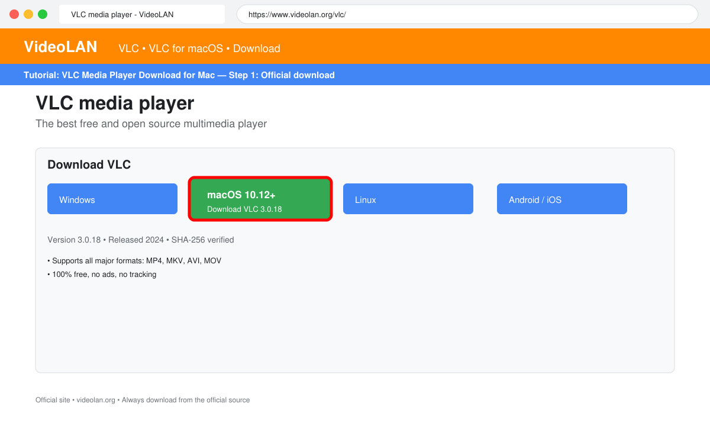Image resolution: width=710 pixels, height=426 pixels.
Task: Select the Windows download button
Action: (112, 199)
